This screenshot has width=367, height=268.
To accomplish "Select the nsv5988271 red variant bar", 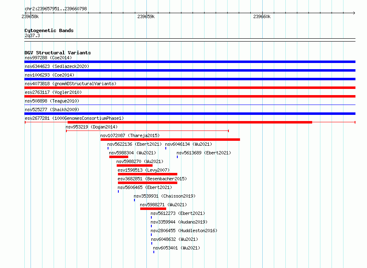I will (x=153, y=209).
